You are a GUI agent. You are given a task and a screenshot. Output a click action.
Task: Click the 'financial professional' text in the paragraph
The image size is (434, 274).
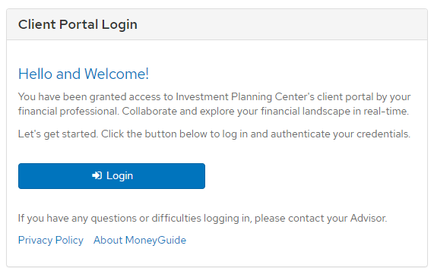(x=68, y=112)
